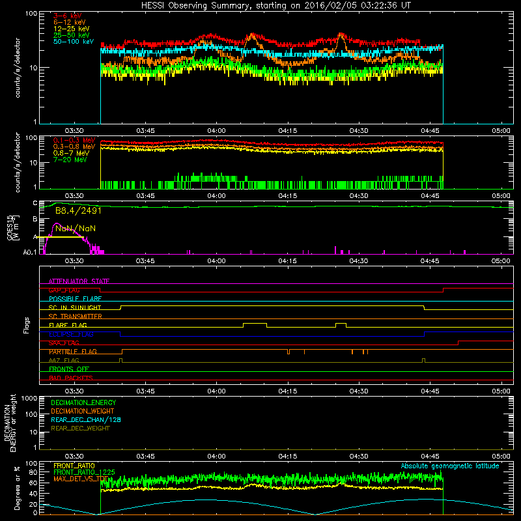
Task: Click the 'B8.4/2491' GOES annotation
Action: (78, 210)
